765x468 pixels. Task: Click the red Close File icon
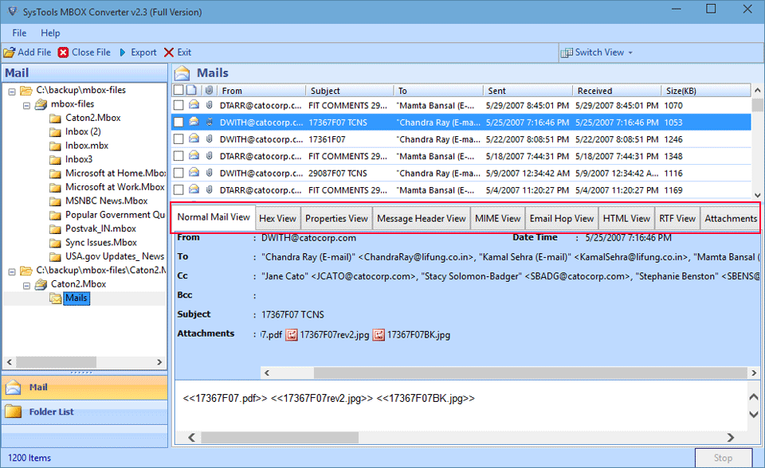tap(63, 53)
